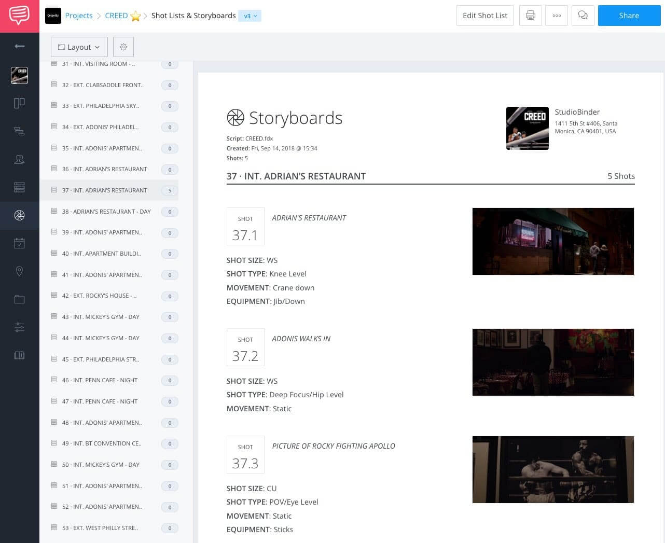Image resolution: width=665 pixels, height=543 pixels.
Task: Click the strip icon of scene 50
Action: tap(54, 464)
